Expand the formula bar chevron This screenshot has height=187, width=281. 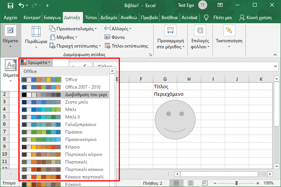pos(276,66)
